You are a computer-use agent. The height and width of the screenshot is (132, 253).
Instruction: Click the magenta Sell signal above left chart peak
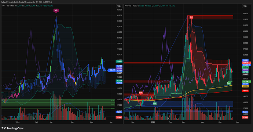pyautogui.click(x=56, y=11)
